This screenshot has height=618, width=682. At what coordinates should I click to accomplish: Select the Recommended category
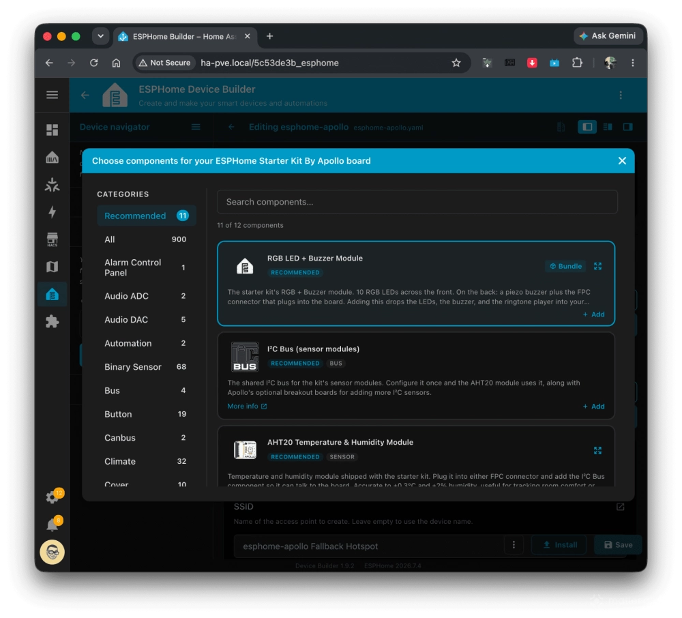point(147,216)
